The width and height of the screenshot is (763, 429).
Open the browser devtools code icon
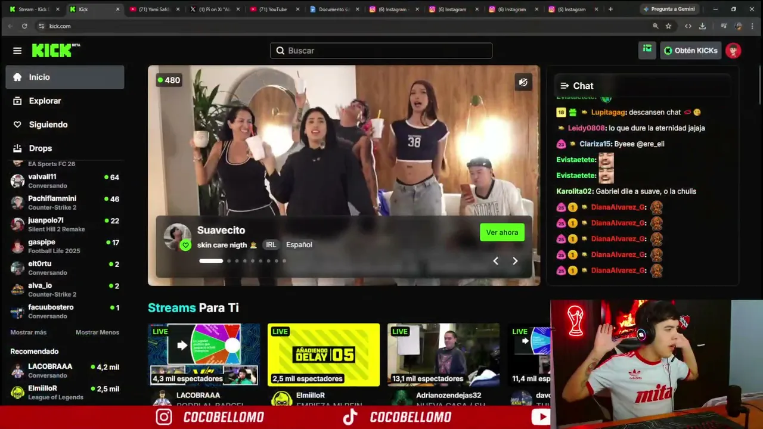pos(688,26)
